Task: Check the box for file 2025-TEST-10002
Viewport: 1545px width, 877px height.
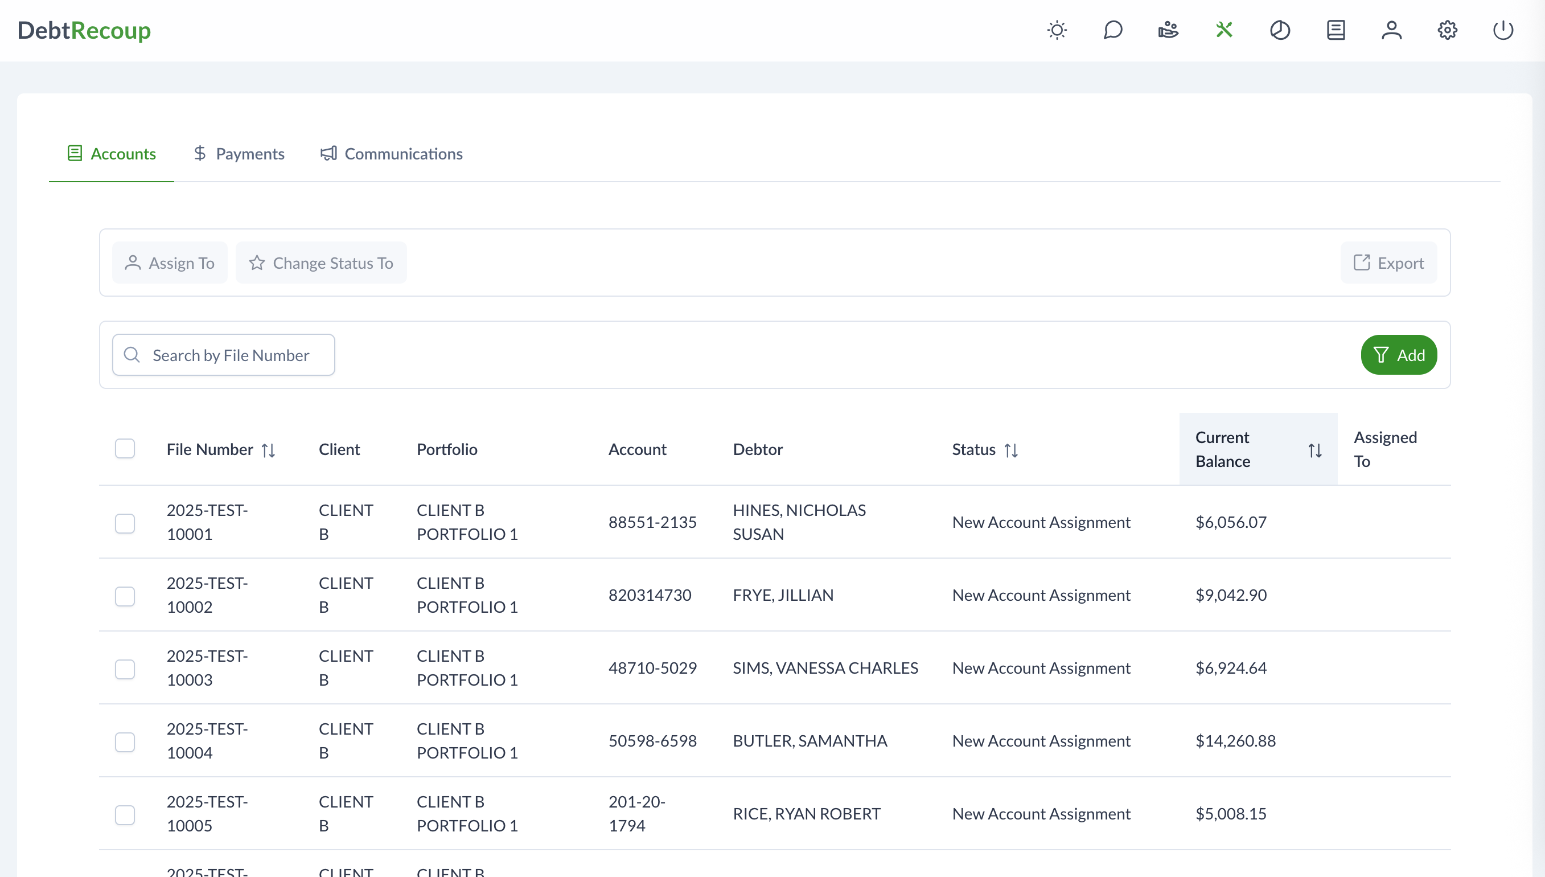Action: (125, 596)
